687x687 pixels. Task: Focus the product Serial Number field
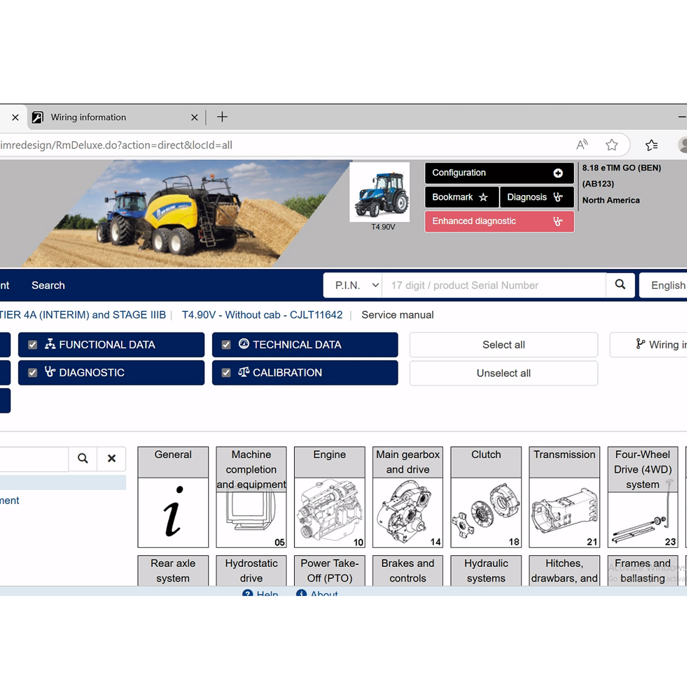pyautogui.click(x=494, y=285)
